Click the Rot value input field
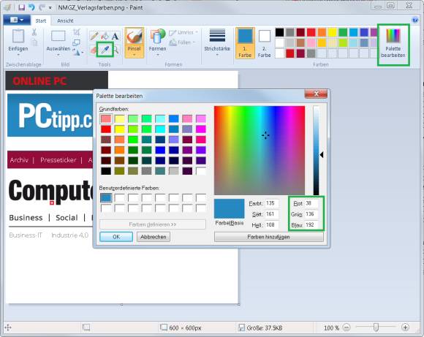Screen dimensions: 424x337 click(x=311, y=203)
